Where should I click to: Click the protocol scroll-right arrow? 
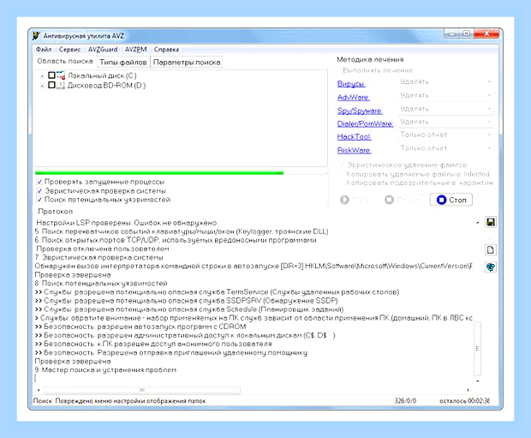coord(468,390)
